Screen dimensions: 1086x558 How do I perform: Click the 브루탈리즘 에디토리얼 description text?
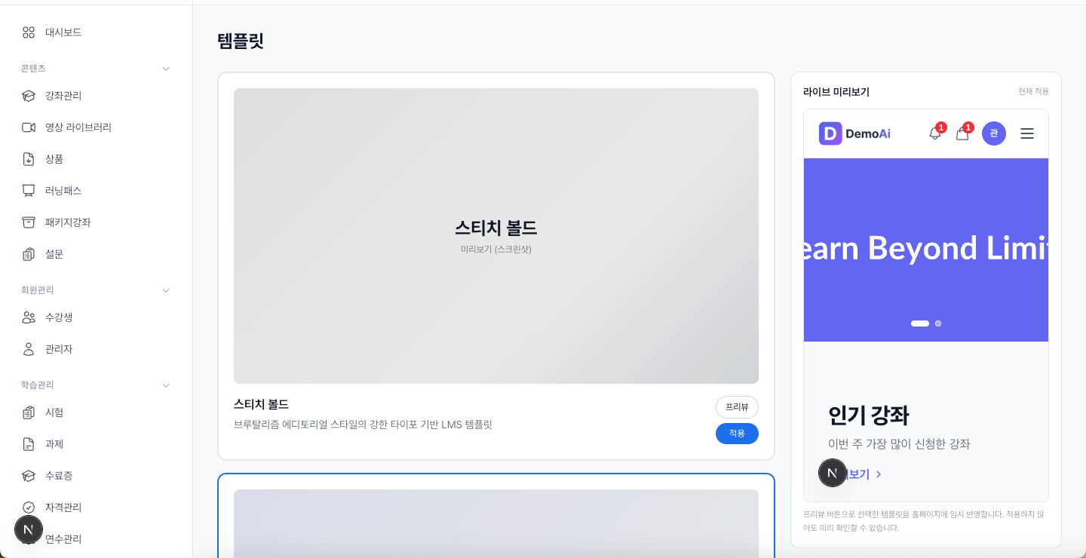tap(363, 425)
